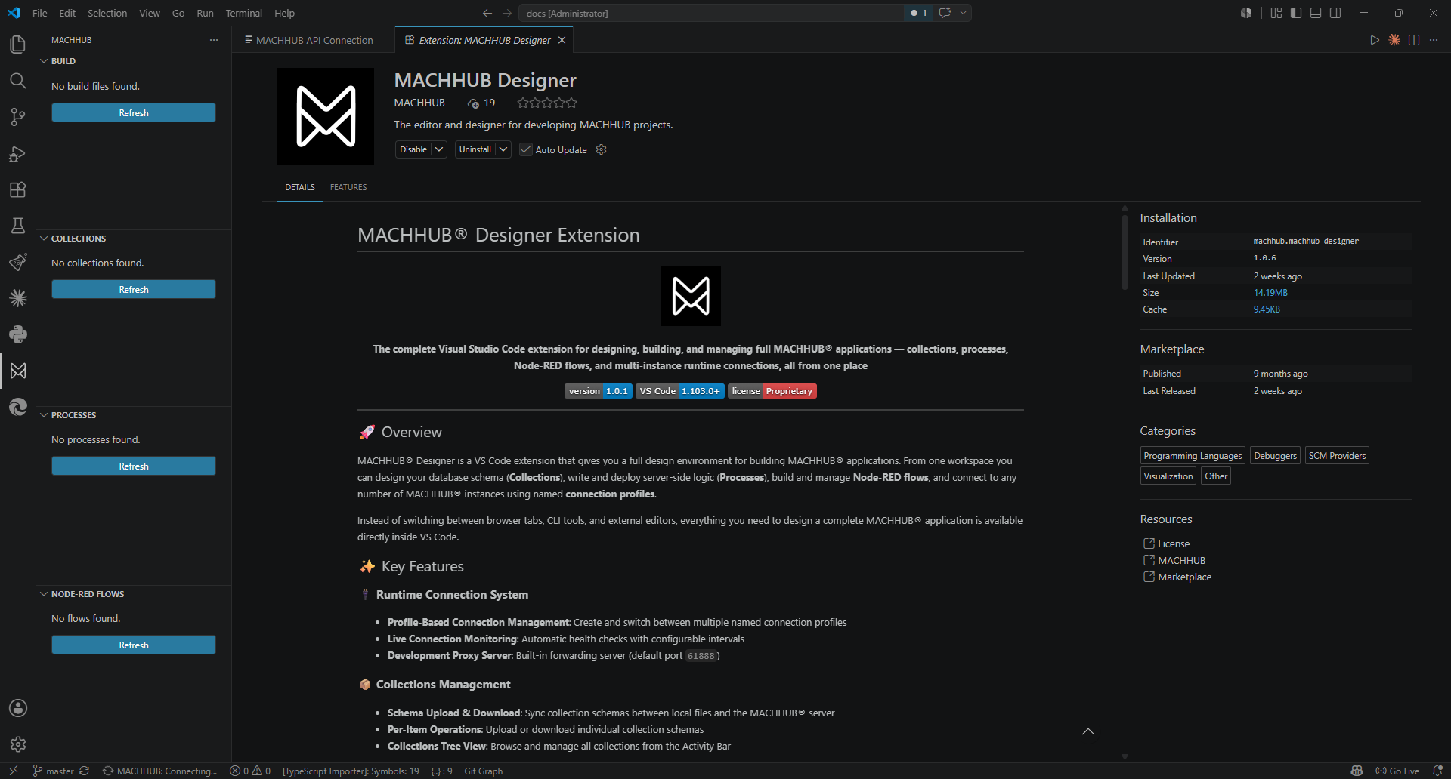Click the Disable button
Screen dimensions: 1451x779
(x=413, y=149)
